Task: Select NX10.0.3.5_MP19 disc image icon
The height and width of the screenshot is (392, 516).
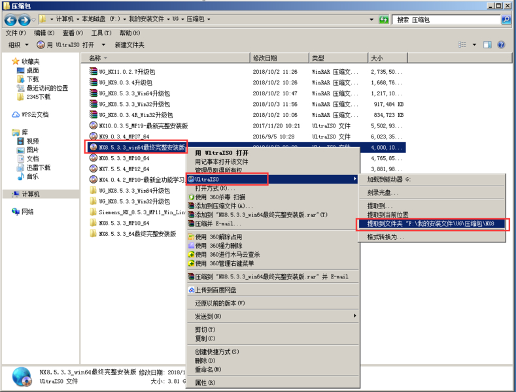Action: 94,125
